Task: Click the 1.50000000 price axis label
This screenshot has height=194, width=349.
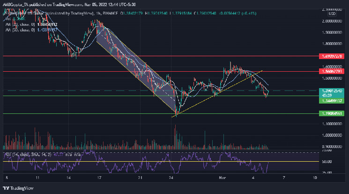Action: pos(332,78)
